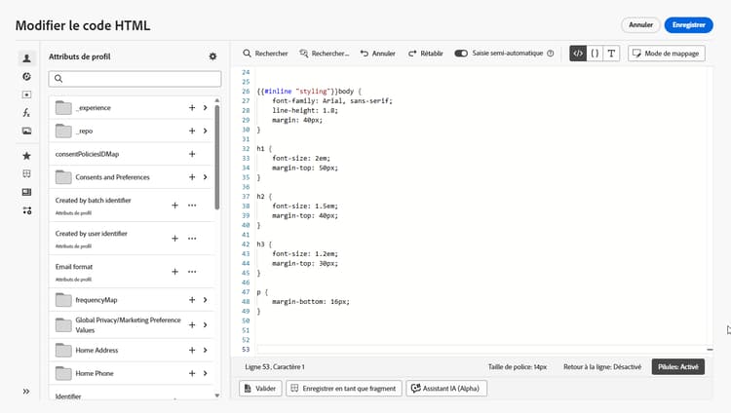Open the Helper functions fx icon
731x413 pixels.
pos(26,113)
